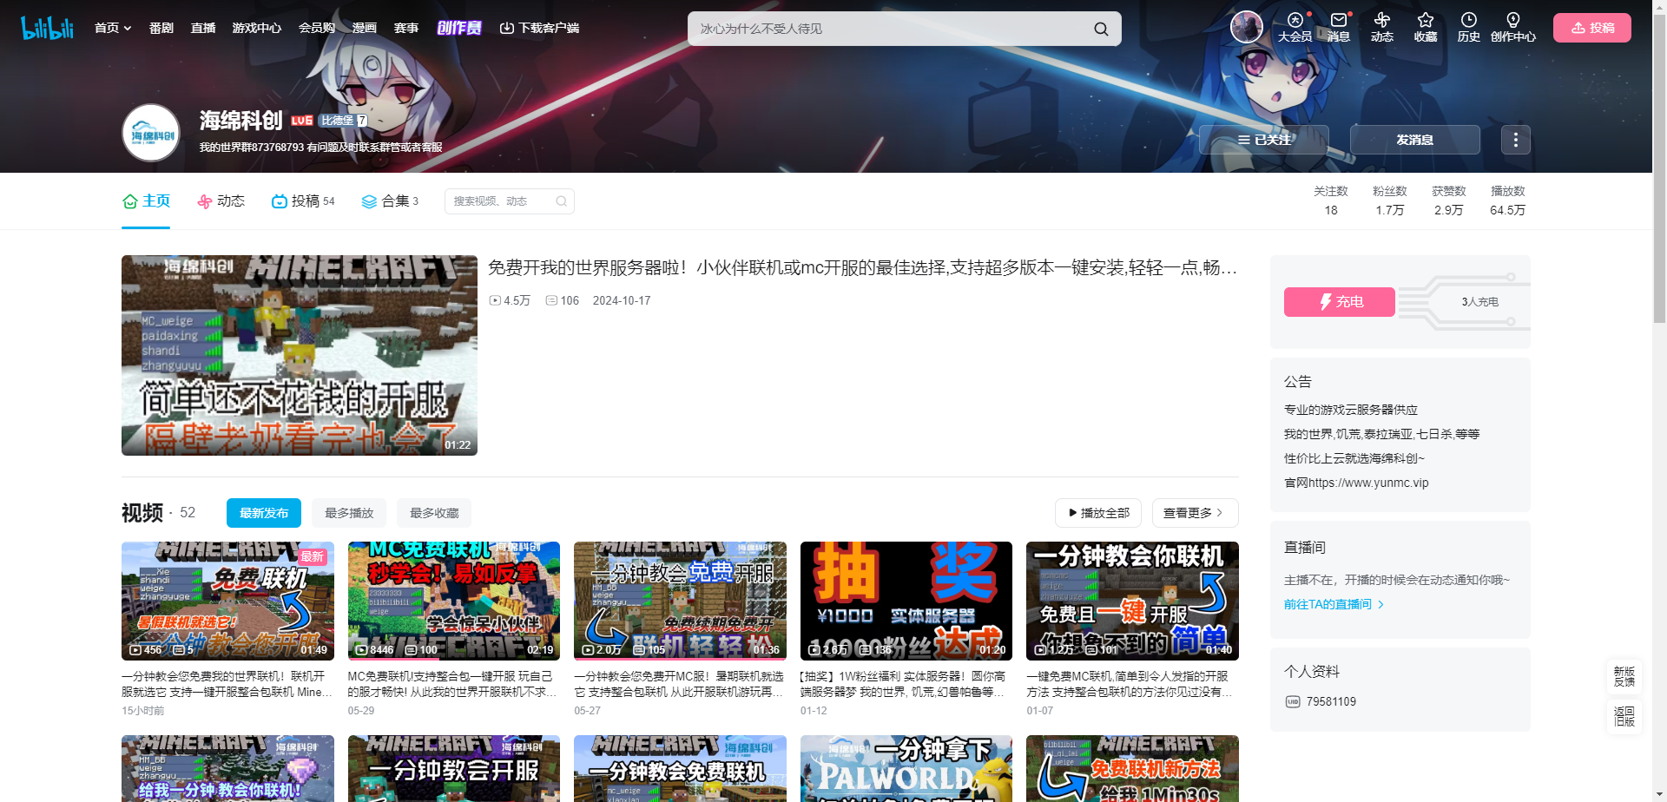
Task: Open 番剧 in the top navigation
Action: click(x=161, y=28)
